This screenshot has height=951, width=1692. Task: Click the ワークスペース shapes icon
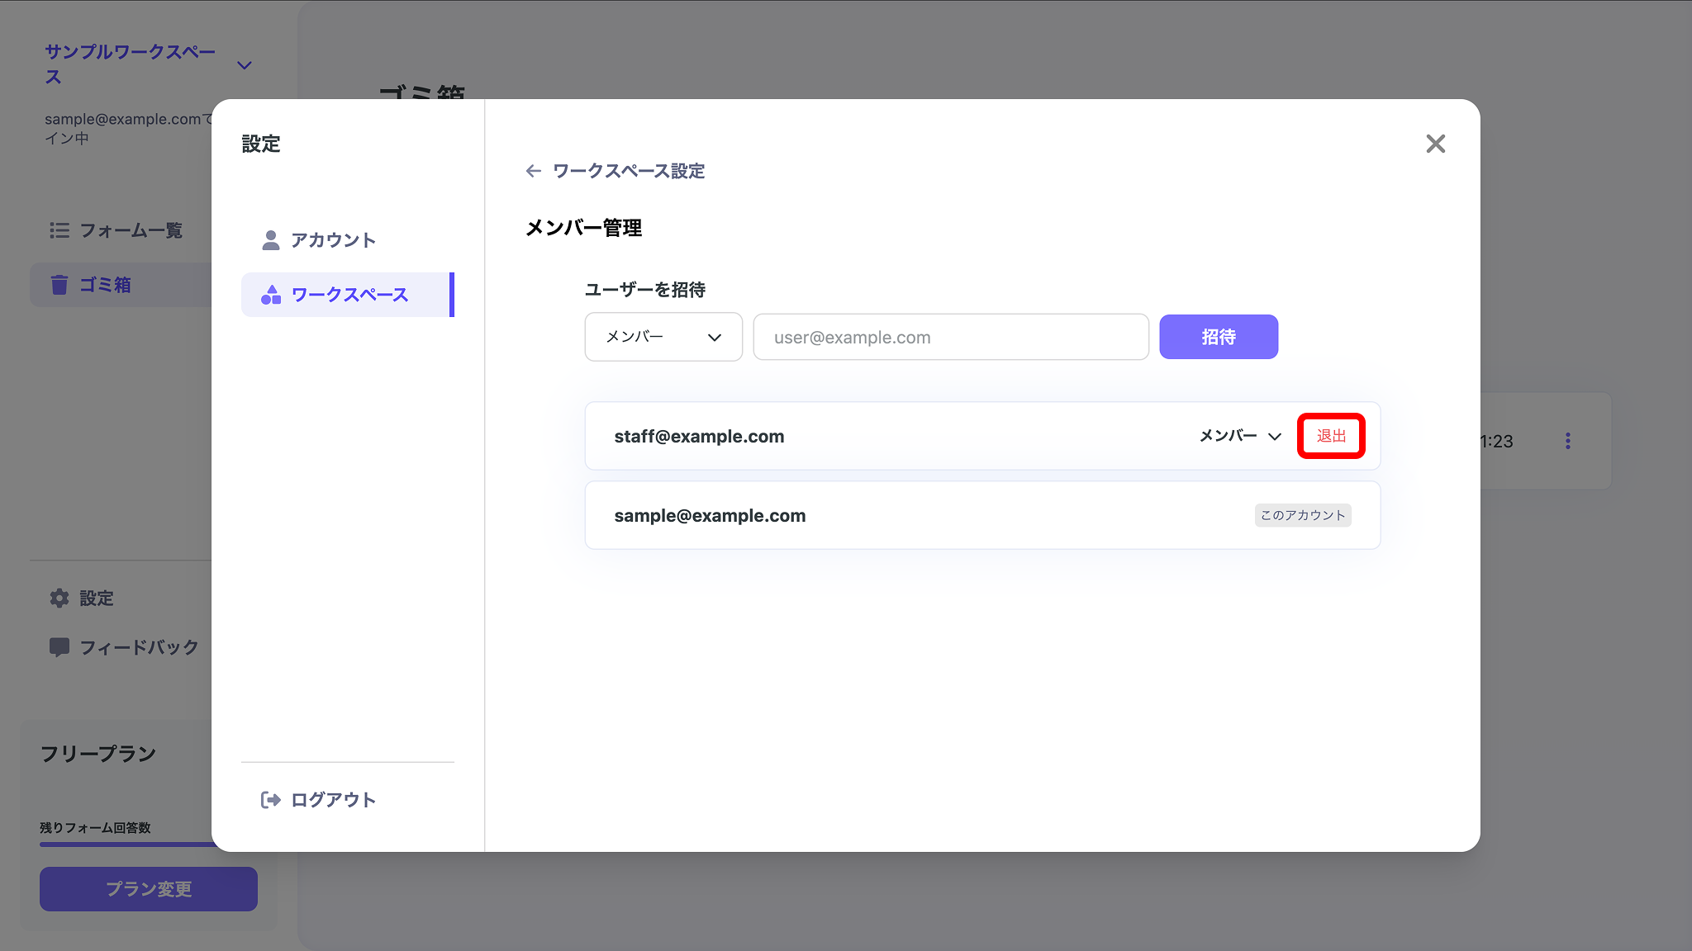[271, 295]
